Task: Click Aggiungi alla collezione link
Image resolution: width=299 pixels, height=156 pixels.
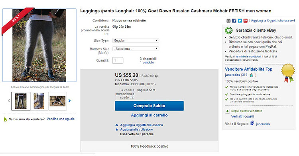Action: coord(136,129)
